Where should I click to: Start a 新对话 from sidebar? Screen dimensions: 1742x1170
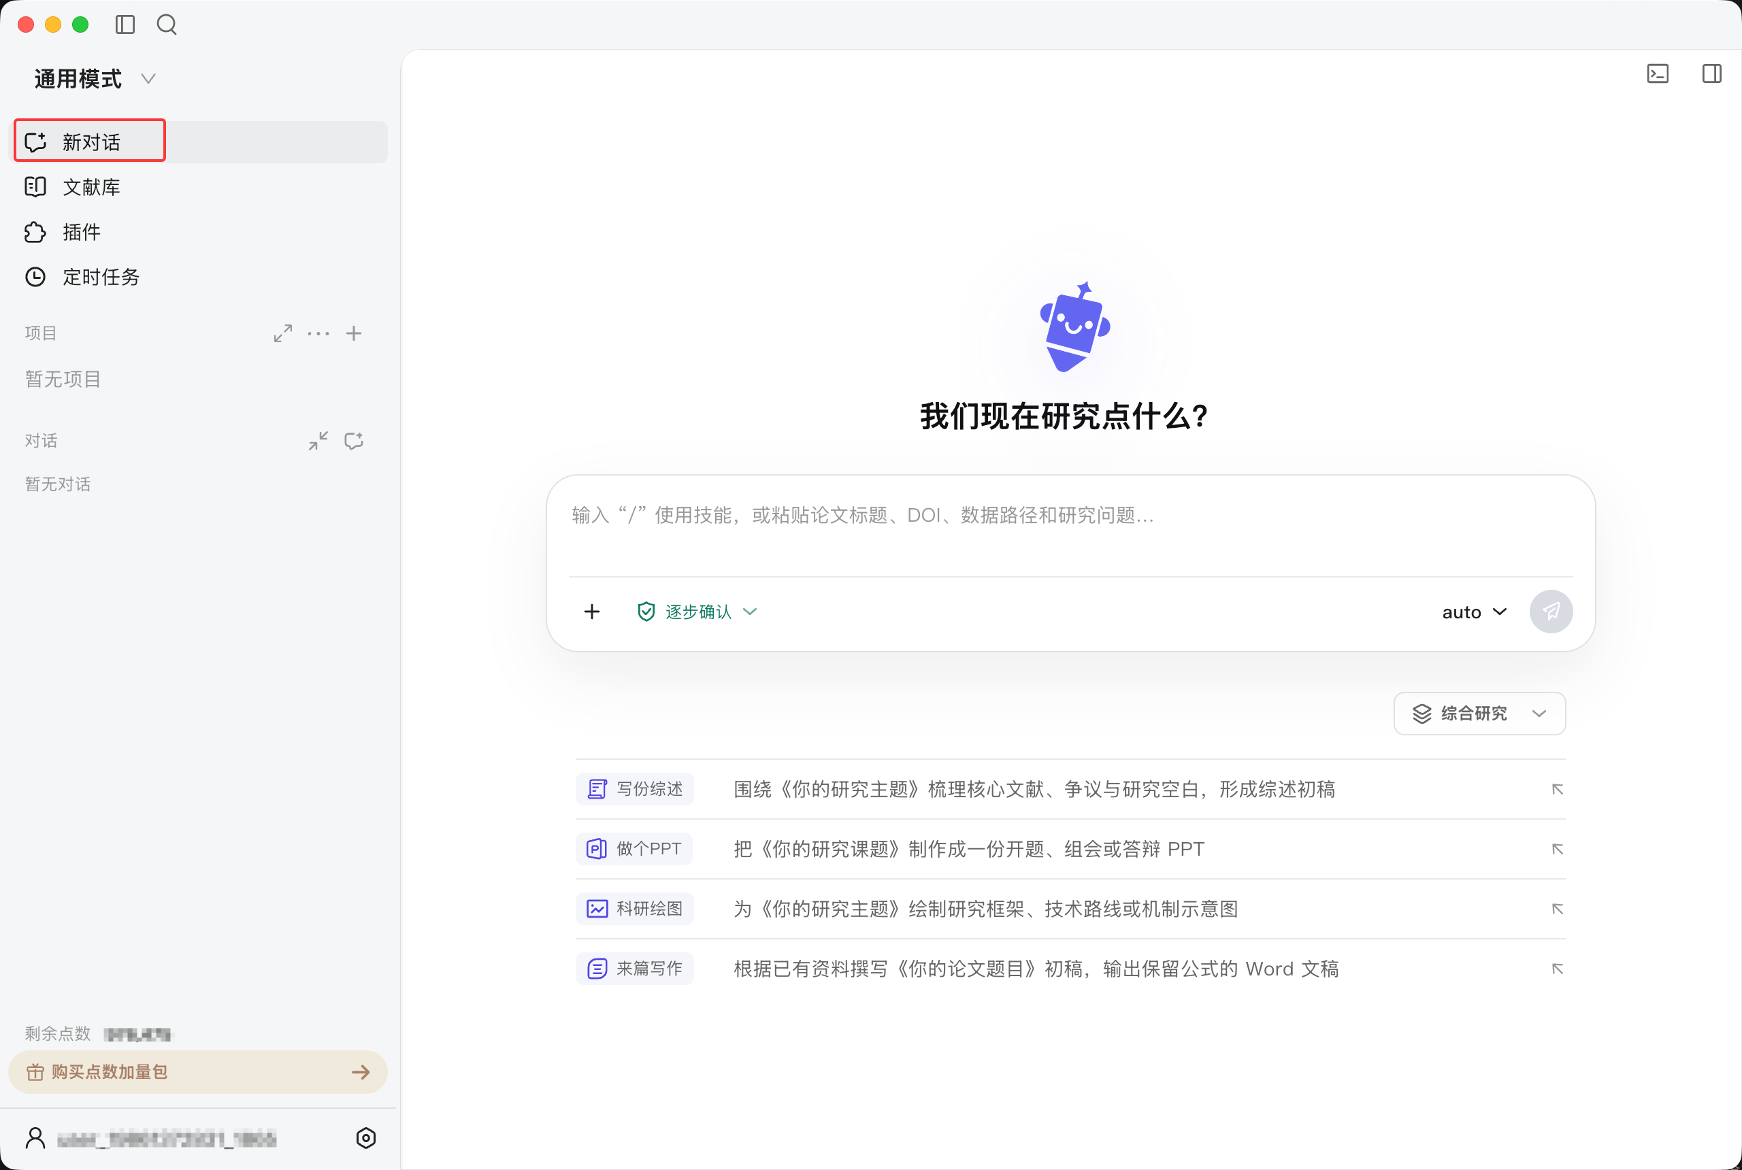[x=198, y=141]
